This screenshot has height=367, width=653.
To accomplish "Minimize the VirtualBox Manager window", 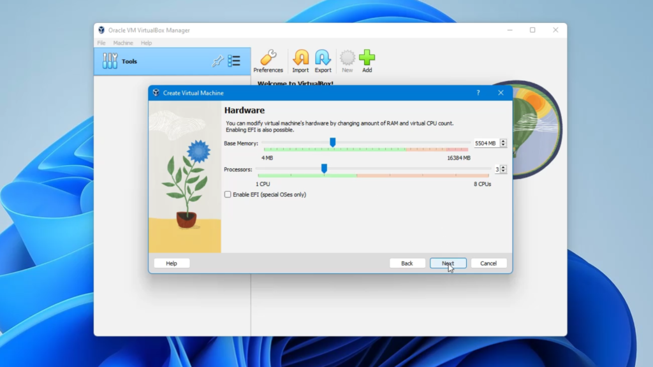I will tap(510, 30).
